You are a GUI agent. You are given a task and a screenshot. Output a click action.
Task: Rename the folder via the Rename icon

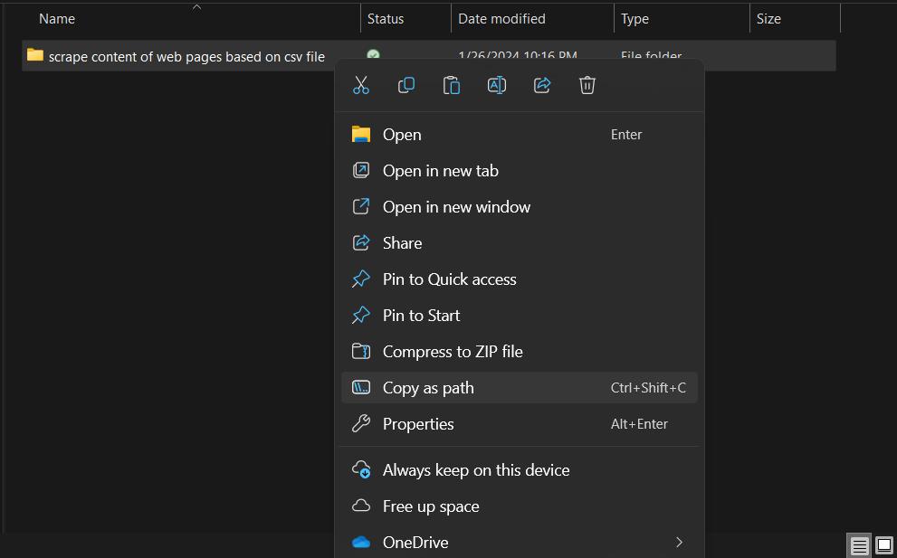497,85
